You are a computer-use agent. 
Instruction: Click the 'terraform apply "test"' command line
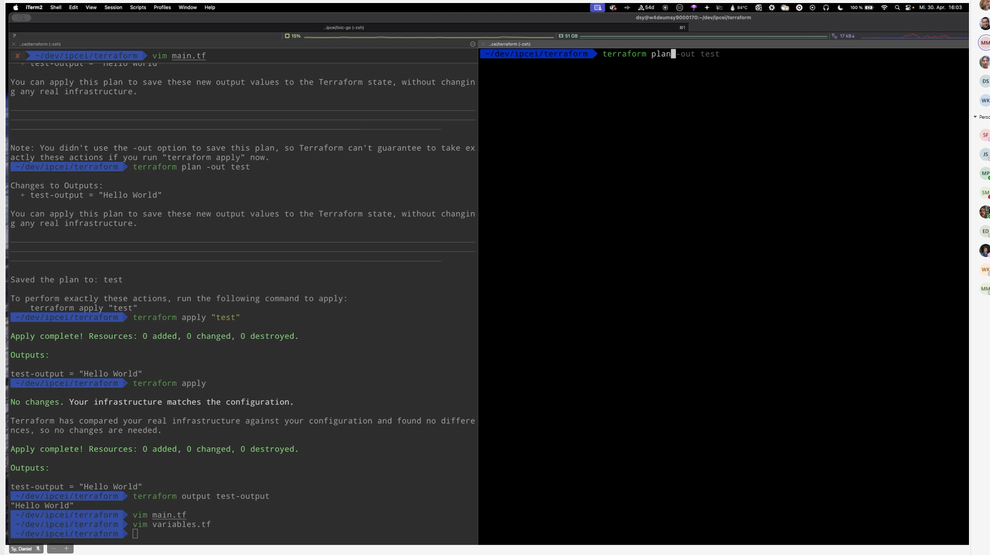pyautogui.click(x=186, y=318)
